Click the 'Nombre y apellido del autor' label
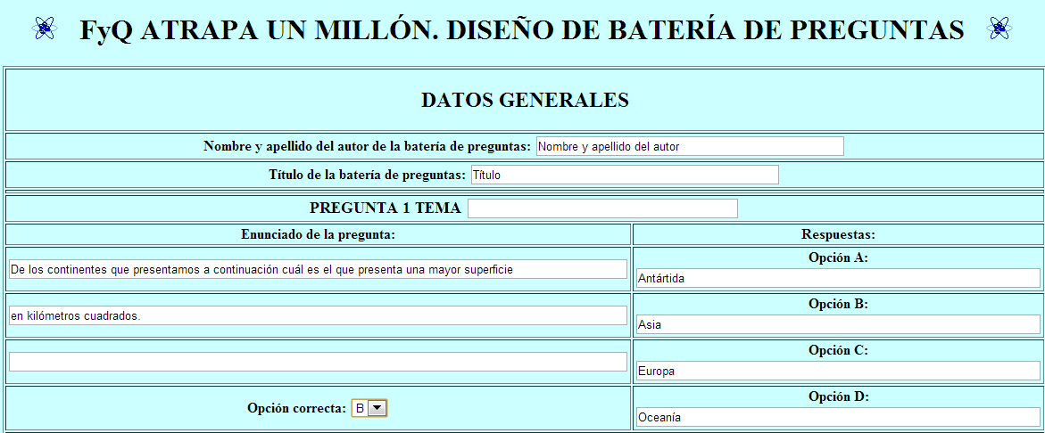 coord(367,147)
